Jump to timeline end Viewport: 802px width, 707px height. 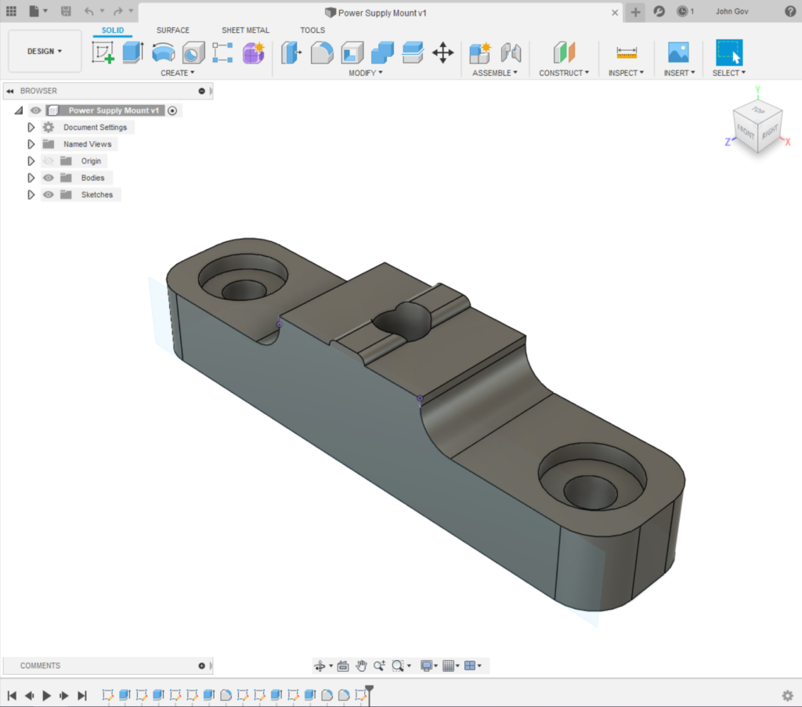81,695
